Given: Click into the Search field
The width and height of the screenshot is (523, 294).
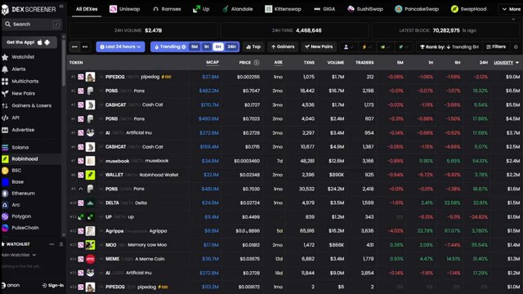Looking at the screenshot, I should click(x=32, y=24).
